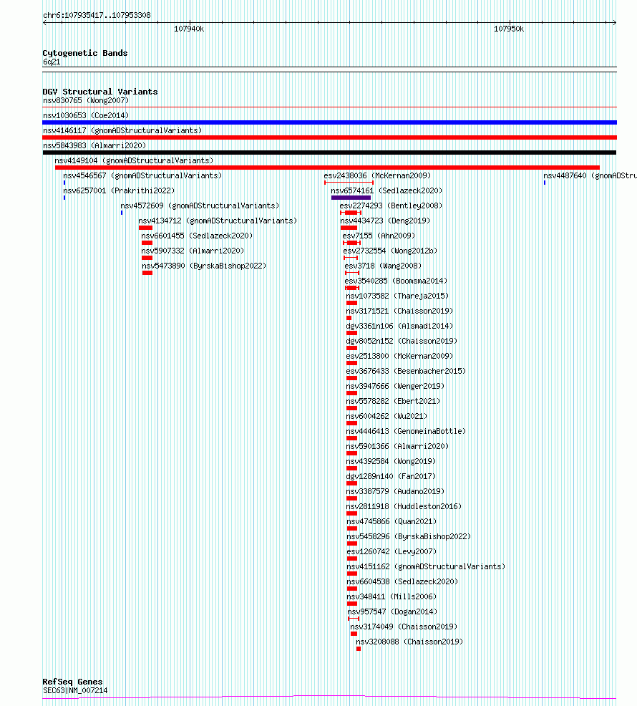The height and width of the screenshot is (706, 637).
Task: Click esv1260742 (Levy2007) label
Action: (x=392, y=551)
